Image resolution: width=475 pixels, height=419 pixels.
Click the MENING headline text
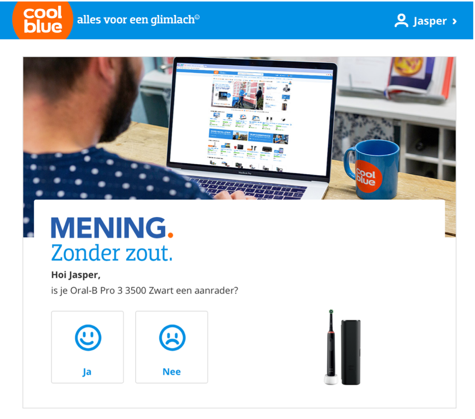109,228
